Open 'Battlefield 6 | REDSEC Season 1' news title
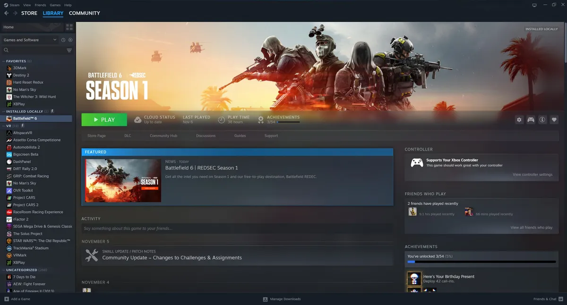The image size is (567, 305). 202,168
